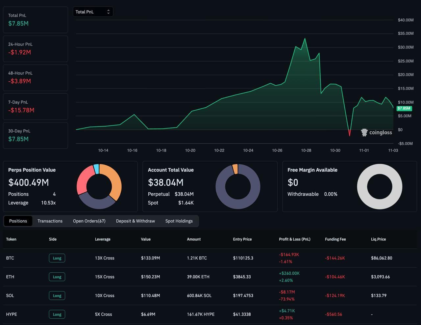Viewport: 421px width, 325px height.
Task: Click the green $7.85M price tag on chart
Action: [404, 108]
